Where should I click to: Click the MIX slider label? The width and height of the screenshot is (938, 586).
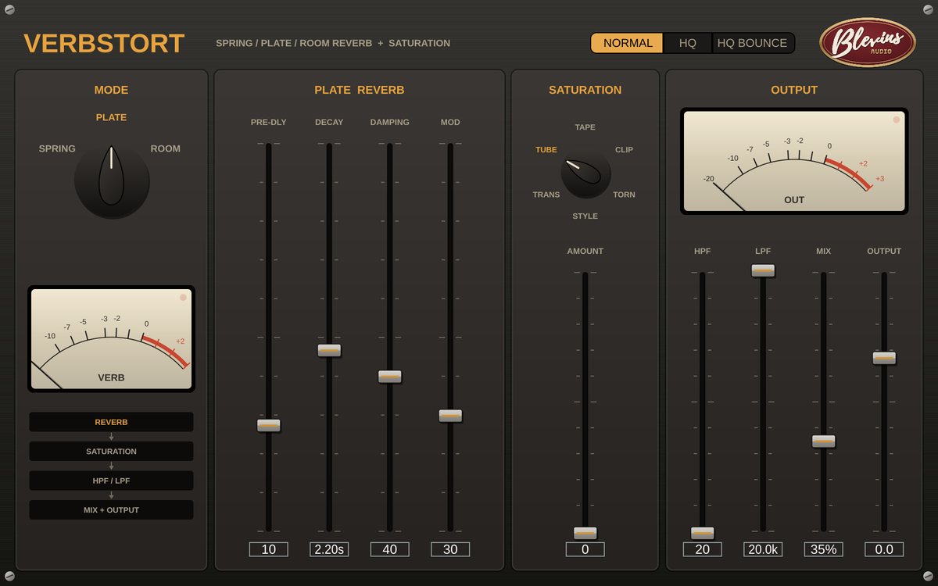(823, 251)
